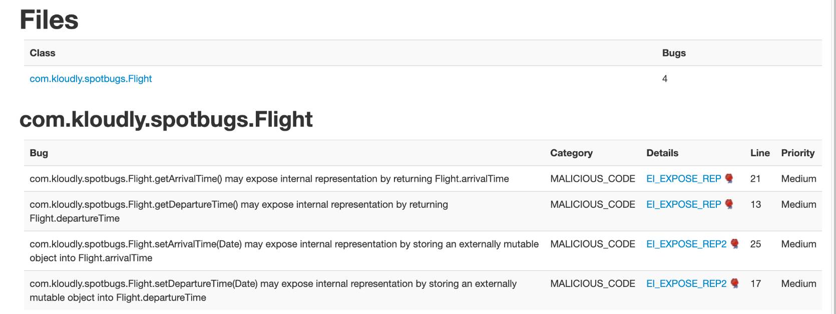The image size is (836, 314).
Task: Click the red icon beside line 25 EI_EXPOSE_REP2
Action: [x=734, y=244]
